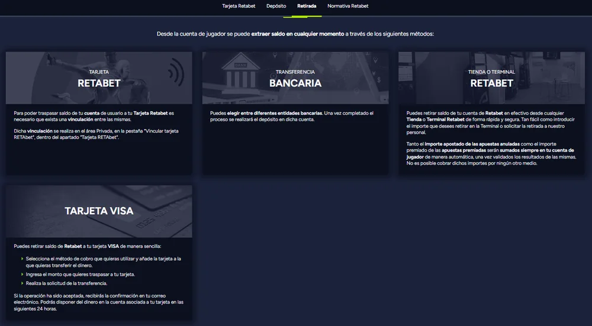The height and width of the screenshot is (326, 592).
Task: Click the Transferencia BANCARIA card banner
Action: point(295,78)
